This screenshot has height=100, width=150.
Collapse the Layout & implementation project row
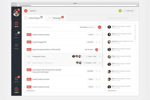click(100, 50)
